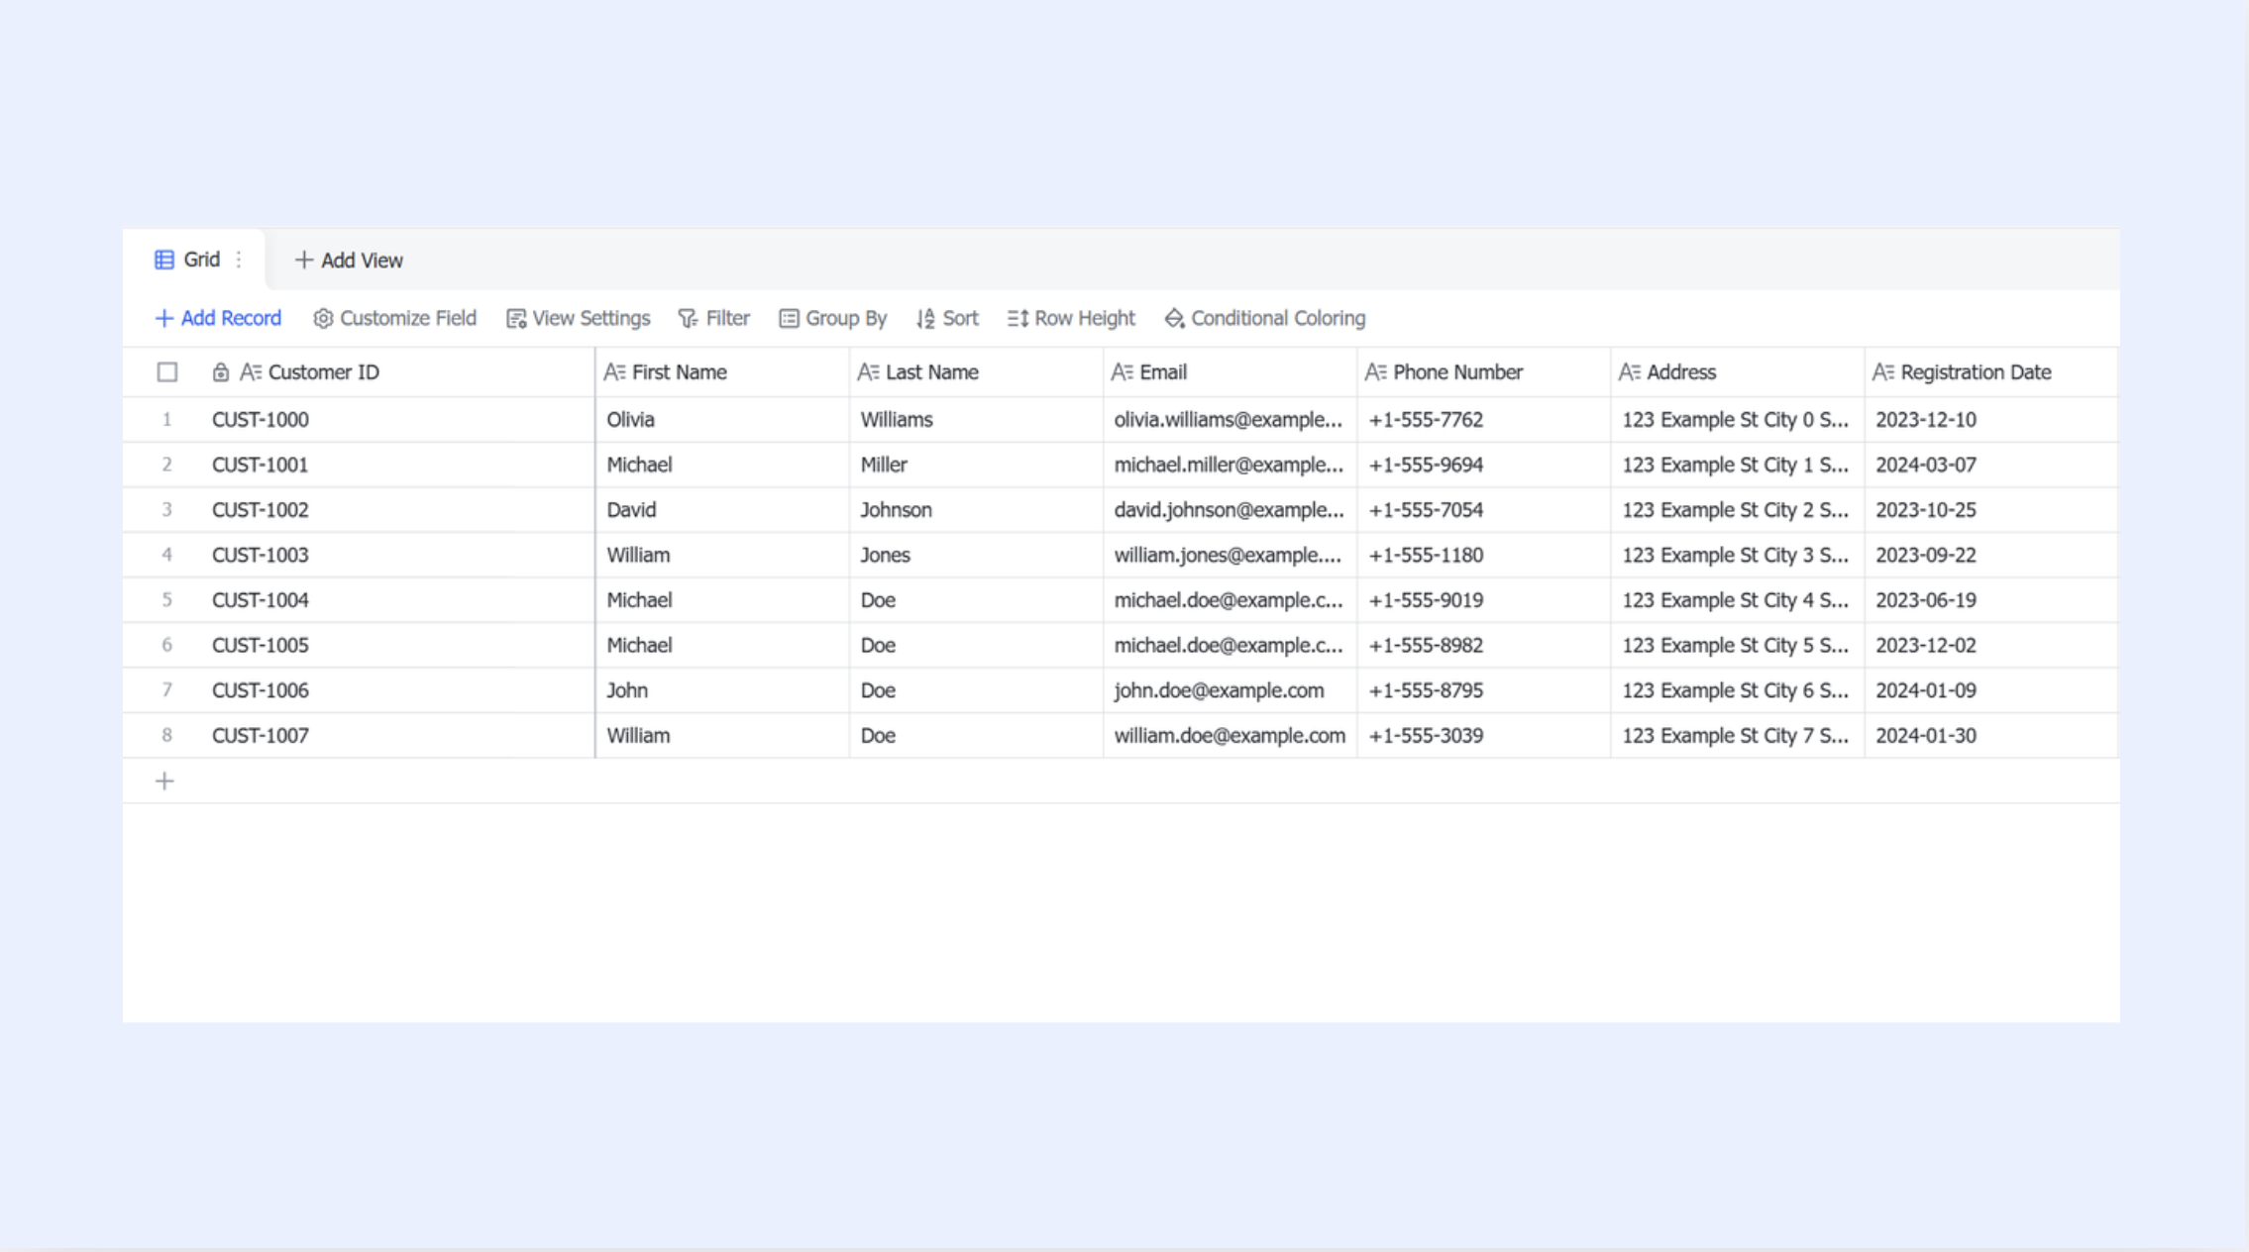Select the CUST-1001 cell
The image size is (2249, 1252).
396,465
